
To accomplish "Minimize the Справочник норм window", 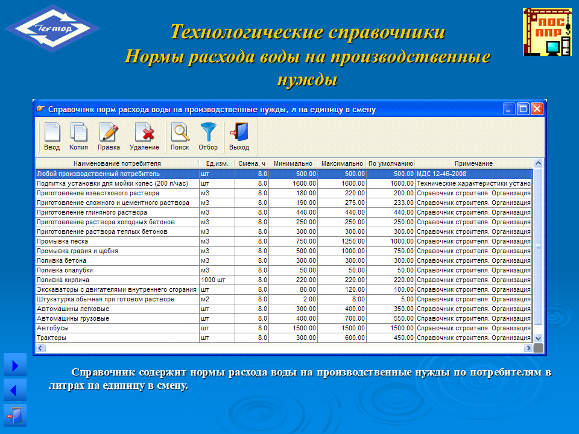I will point(509,109).
